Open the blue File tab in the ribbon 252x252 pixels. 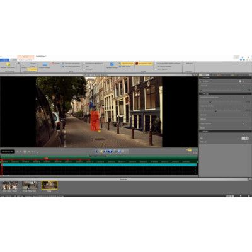4,60
